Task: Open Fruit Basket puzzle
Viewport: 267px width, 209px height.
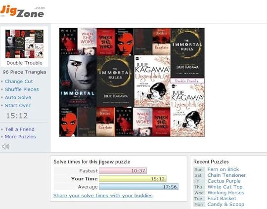Action: pyautogui.click(x=222, y=199)
